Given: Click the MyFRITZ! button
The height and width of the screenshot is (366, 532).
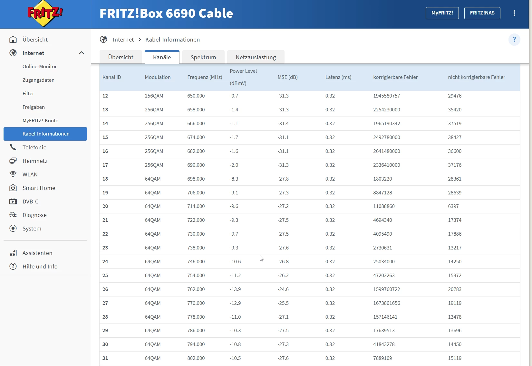Looking at the screenshot, I should [x=442, y=13].
